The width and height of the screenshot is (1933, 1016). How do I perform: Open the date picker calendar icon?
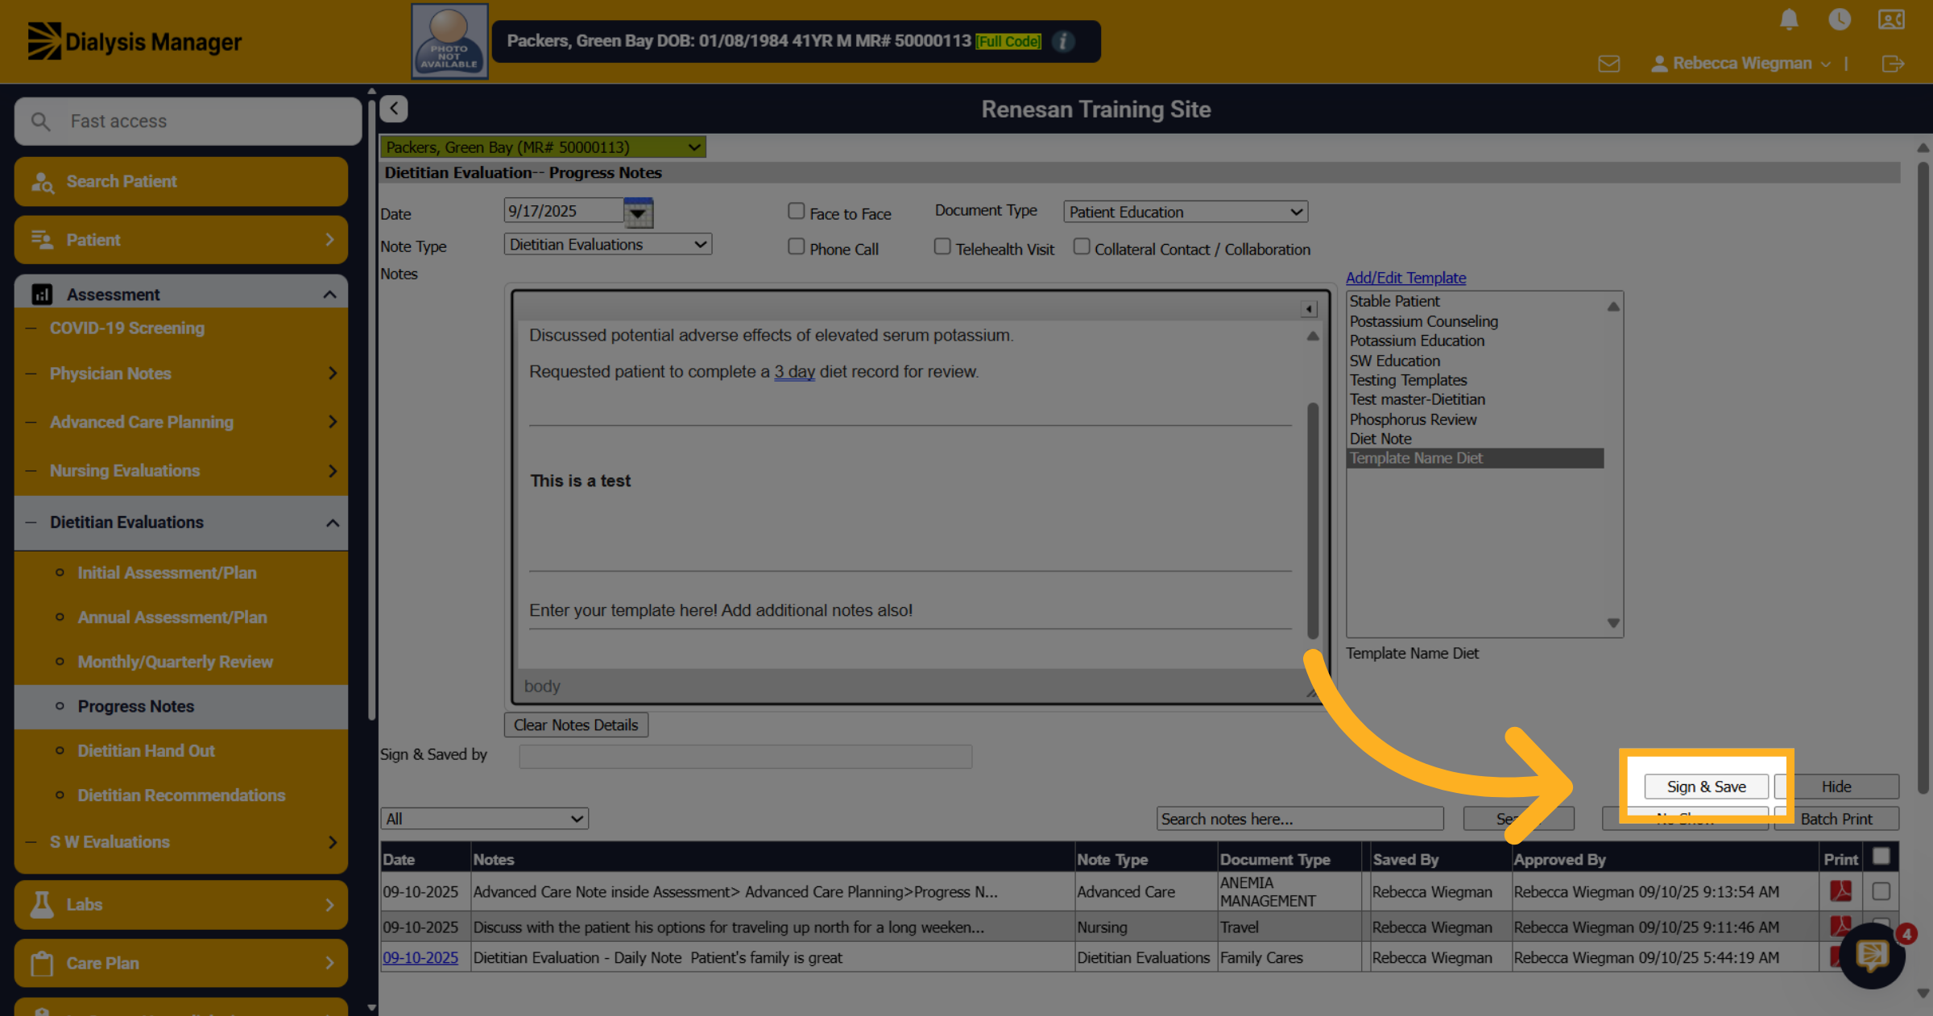pos(638,213)
